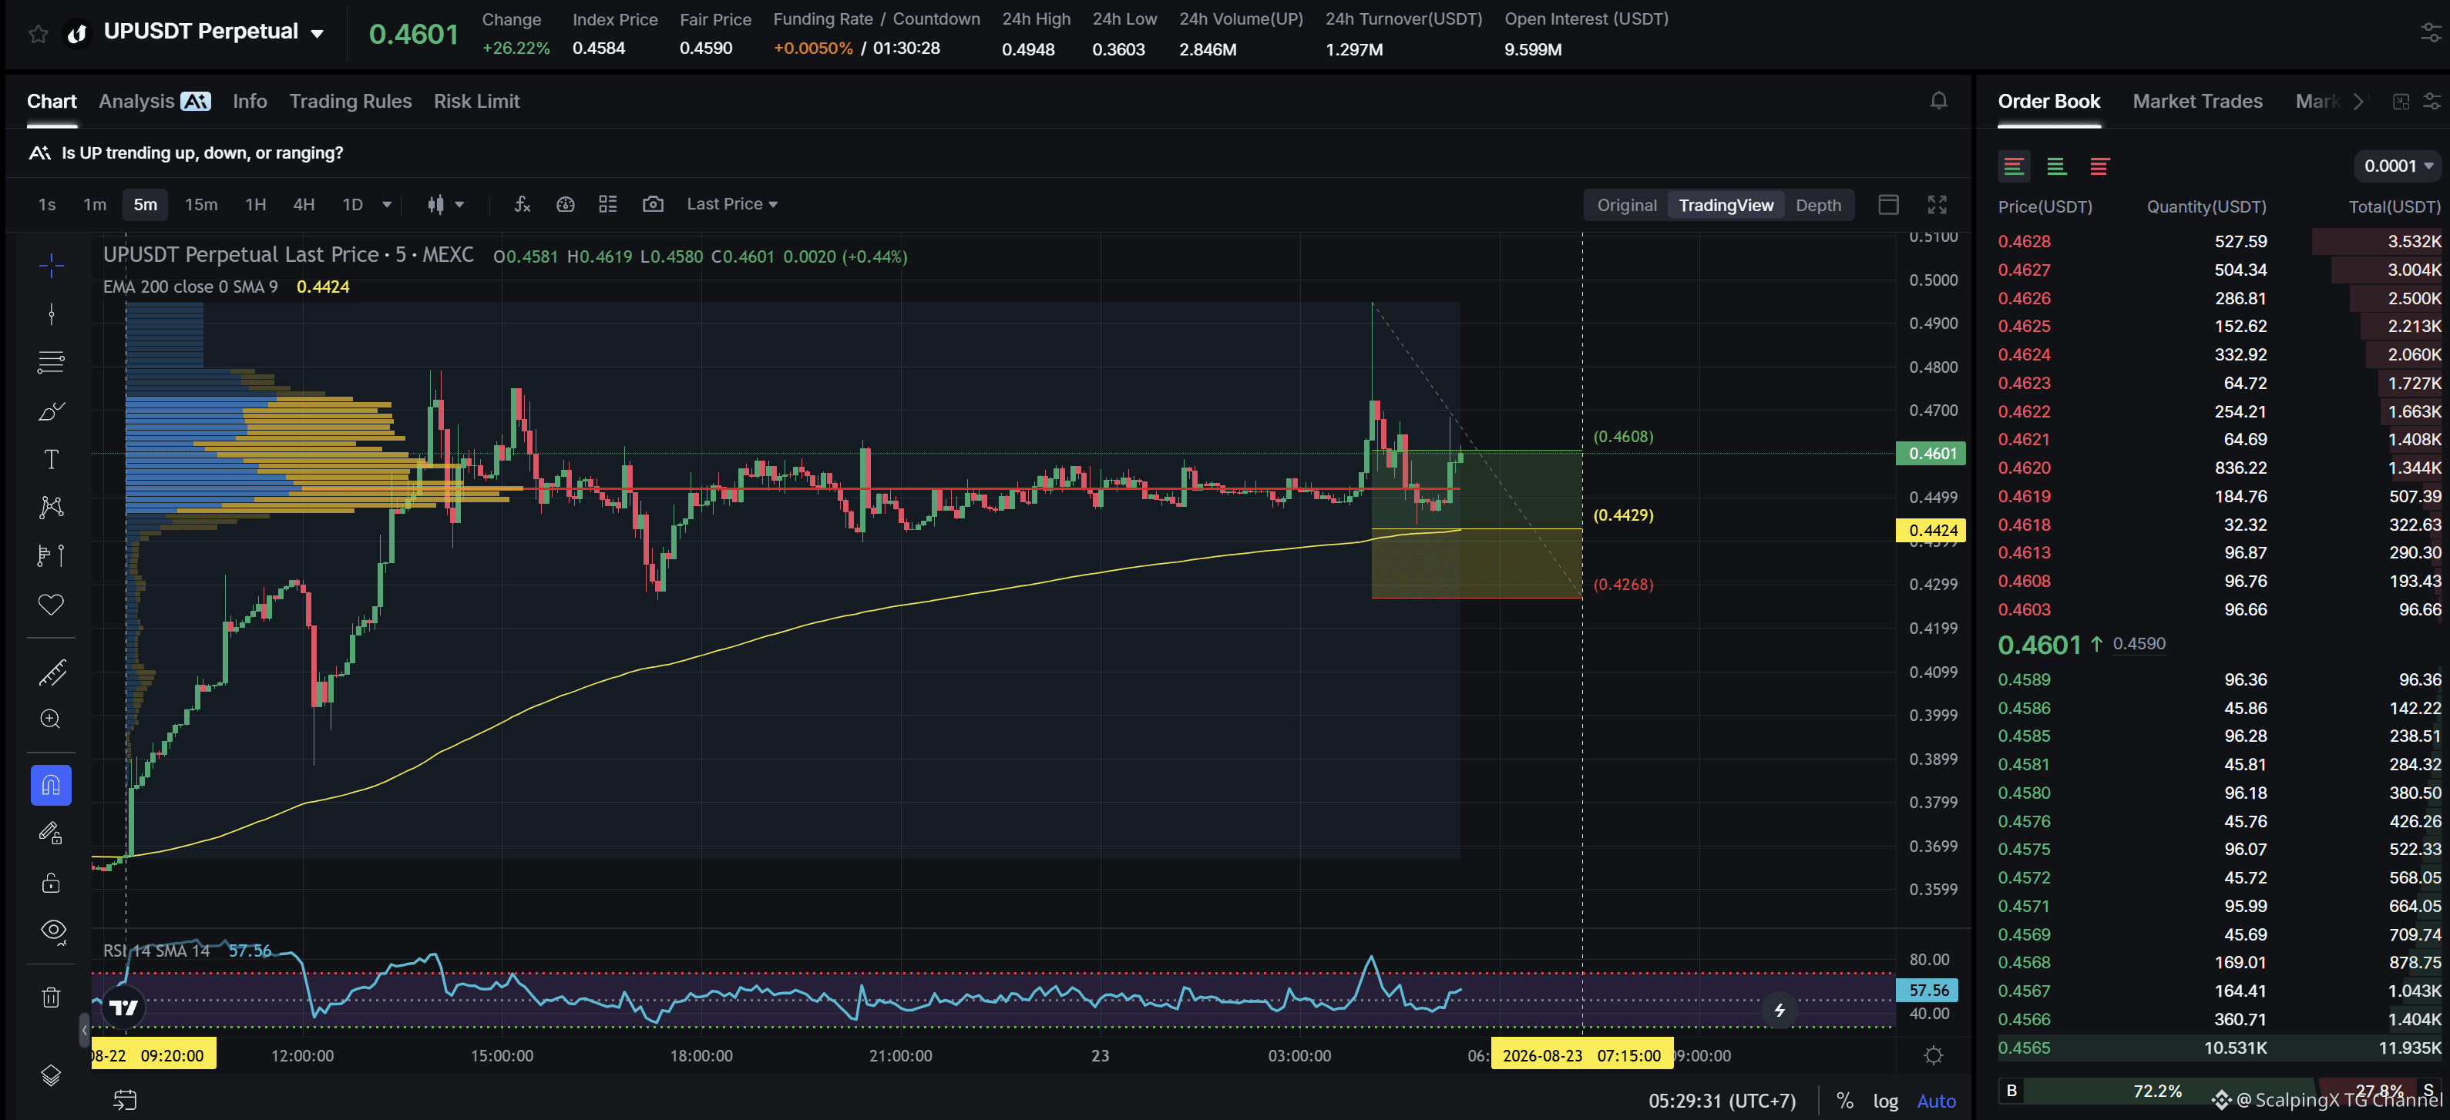The height and width of the screenshot is (1120, 2450).
Task: Open the indicators fx menu
Action: (523, 204)
